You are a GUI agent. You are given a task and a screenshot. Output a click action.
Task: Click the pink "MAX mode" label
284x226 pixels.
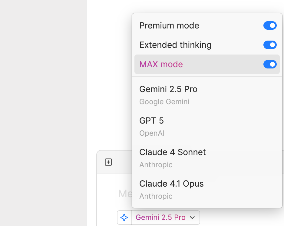[x=161, y=64]
